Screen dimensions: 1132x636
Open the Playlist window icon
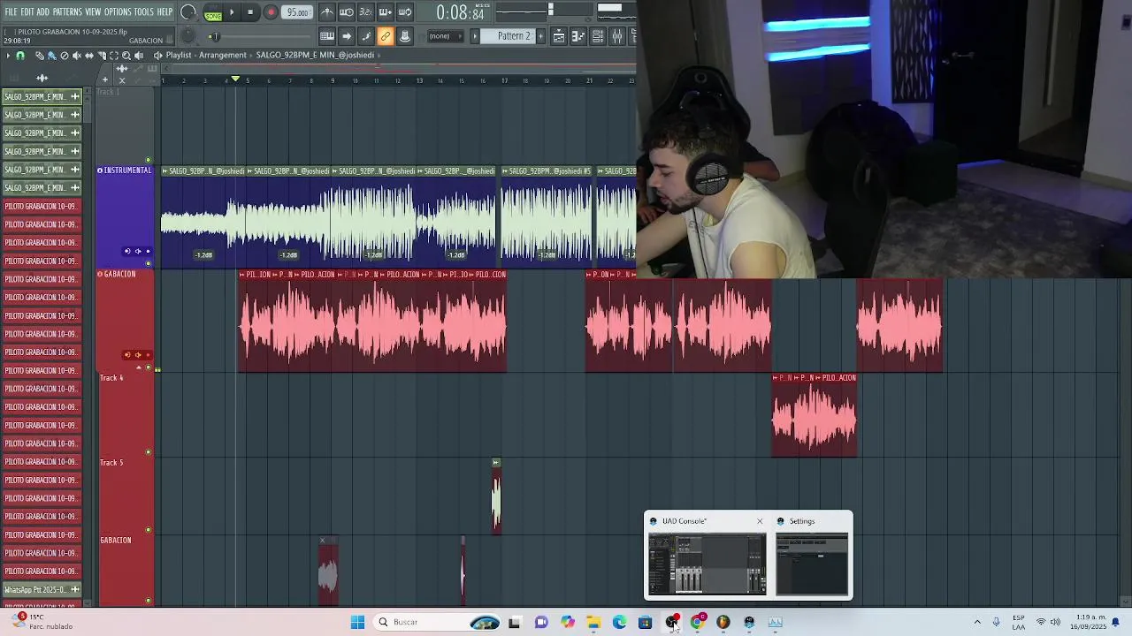[559, 36]
